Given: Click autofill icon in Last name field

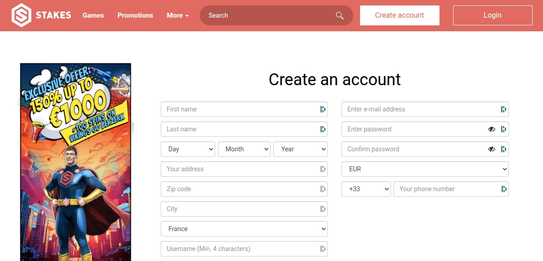Looking at the screenshot, I should [323, 129].
